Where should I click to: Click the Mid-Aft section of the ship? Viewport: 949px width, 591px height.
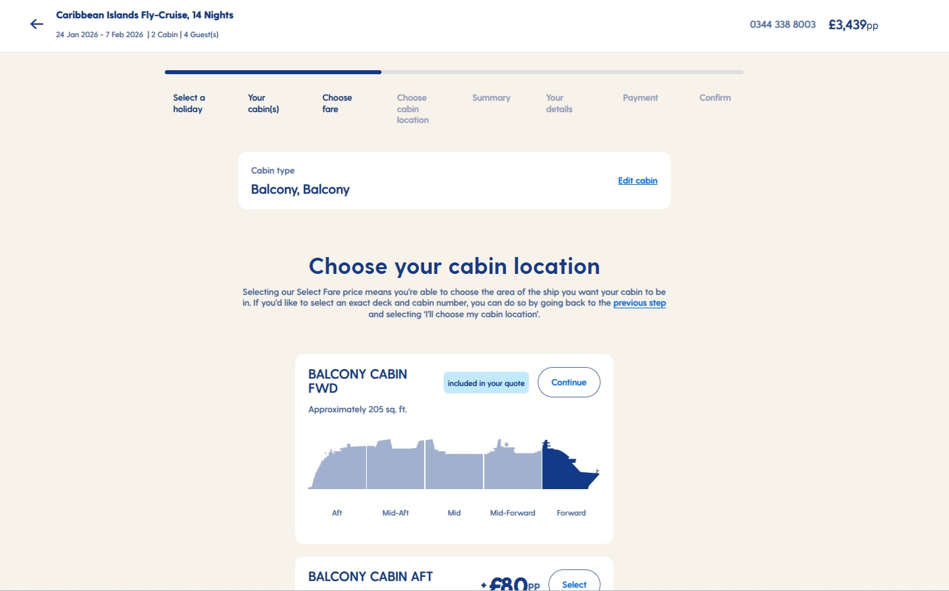[x=396, y=465]
